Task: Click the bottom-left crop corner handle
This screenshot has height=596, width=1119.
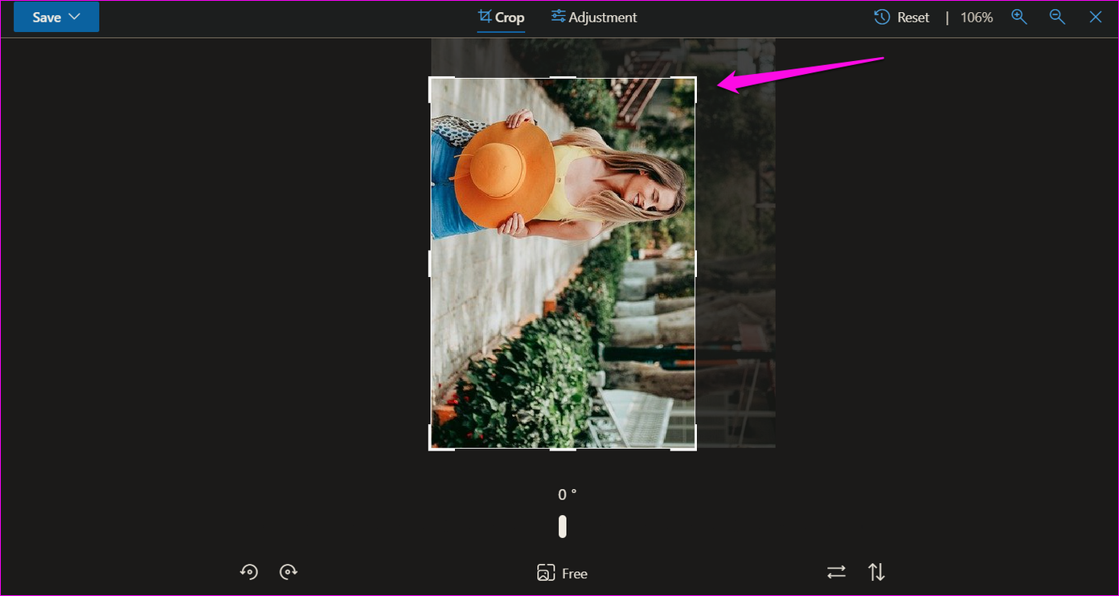Action: coord(430,448)
